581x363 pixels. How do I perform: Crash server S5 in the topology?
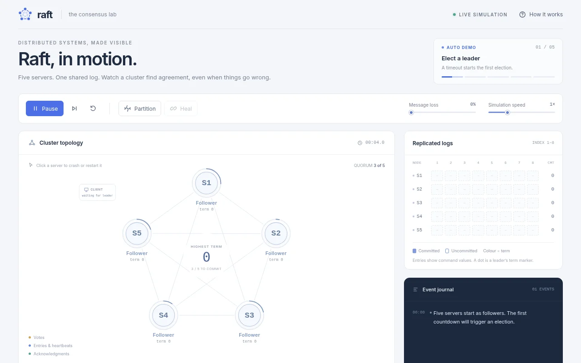137,233
